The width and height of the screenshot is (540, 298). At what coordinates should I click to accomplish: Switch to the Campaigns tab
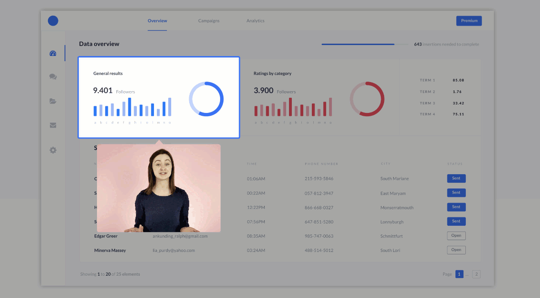(x=209, y=21)
